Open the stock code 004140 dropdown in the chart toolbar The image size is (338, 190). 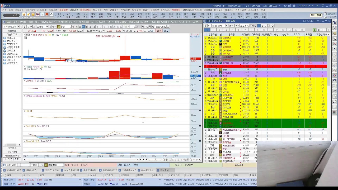[47, 27]
